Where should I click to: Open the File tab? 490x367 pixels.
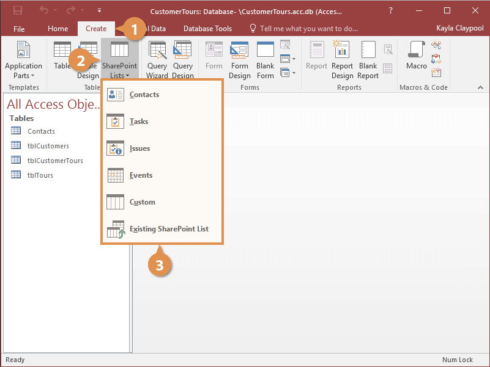19,29
